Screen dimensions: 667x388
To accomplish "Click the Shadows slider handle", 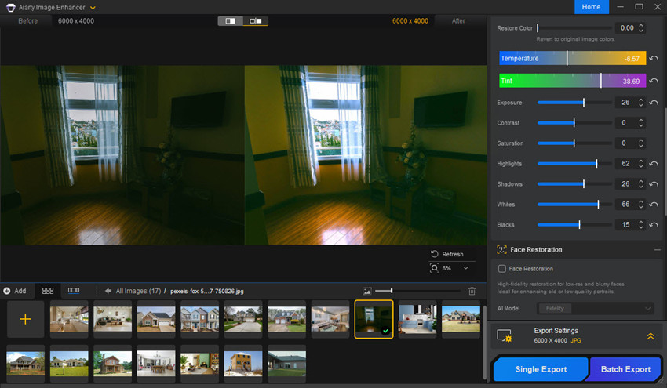I will [x=584, y=184].
